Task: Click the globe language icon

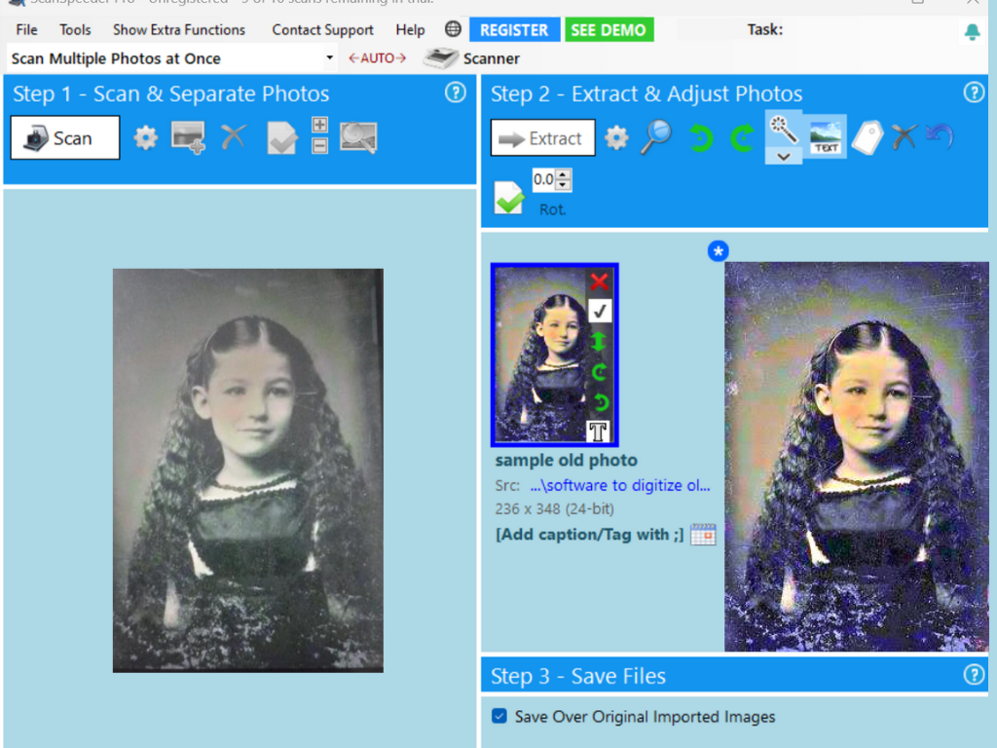Action: click(x=453, y=29)
